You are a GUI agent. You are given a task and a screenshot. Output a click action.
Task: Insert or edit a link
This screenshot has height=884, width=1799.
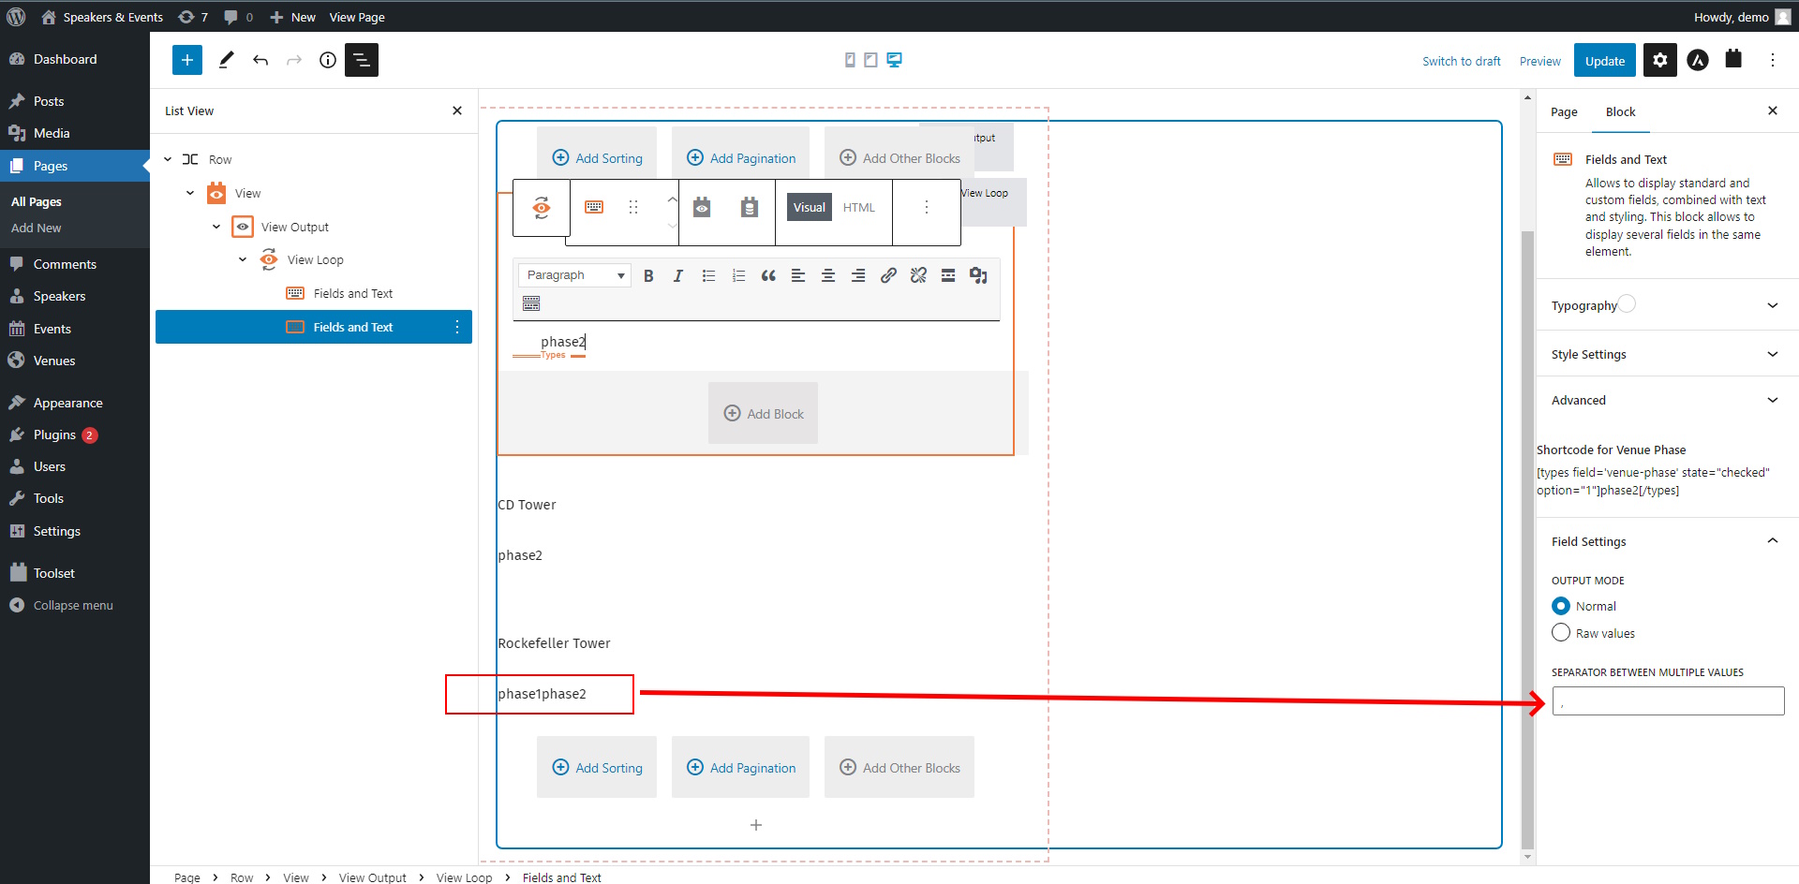[x=888, y=275]
